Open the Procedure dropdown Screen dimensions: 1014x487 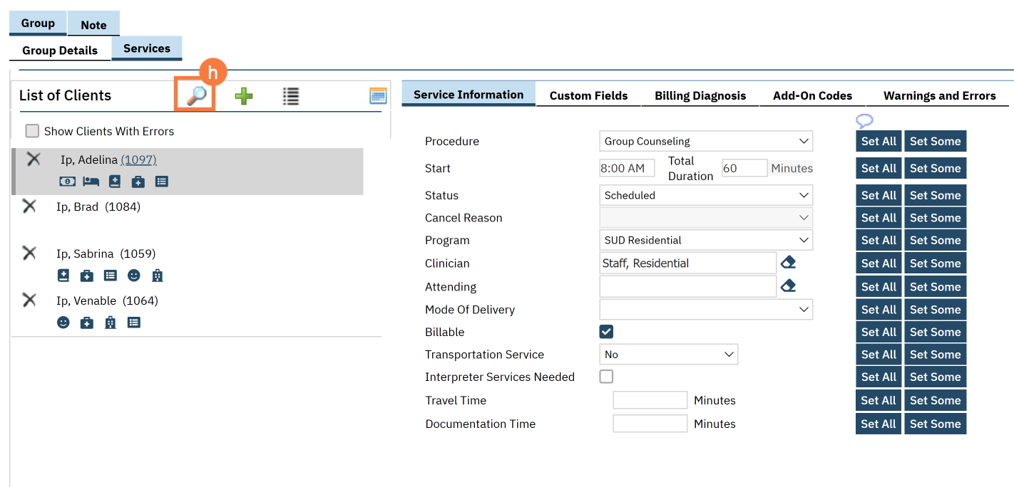click(x=705, y=141)
